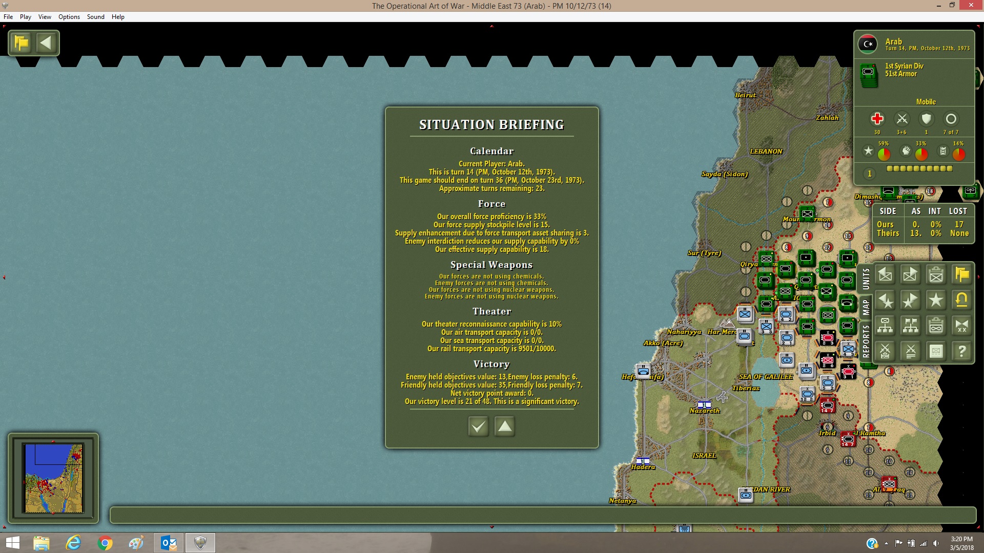Confirm the Situation Briefing with the checkmark
This screenshot has width=984, height=553.
tap(478, 426)
